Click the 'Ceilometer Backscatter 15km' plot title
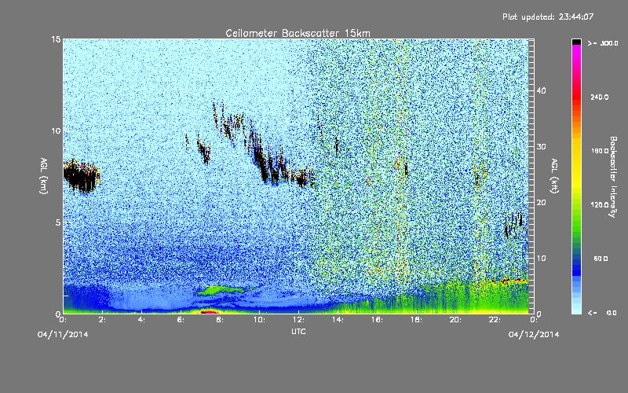This screenshot has width=628, height=393. [298, 33]
